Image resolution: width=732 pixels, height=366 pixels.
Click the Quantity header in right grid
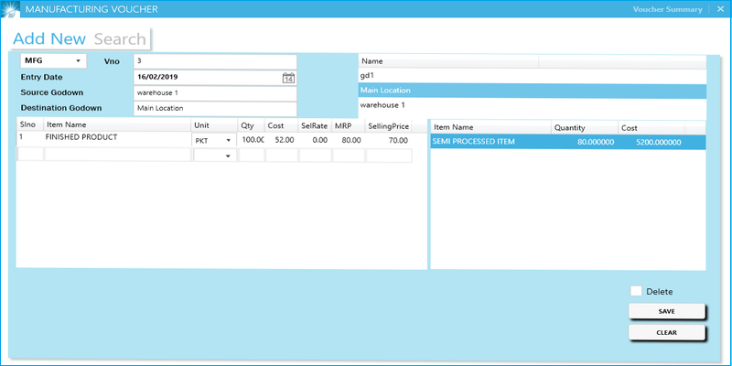[x=585, y=127]
